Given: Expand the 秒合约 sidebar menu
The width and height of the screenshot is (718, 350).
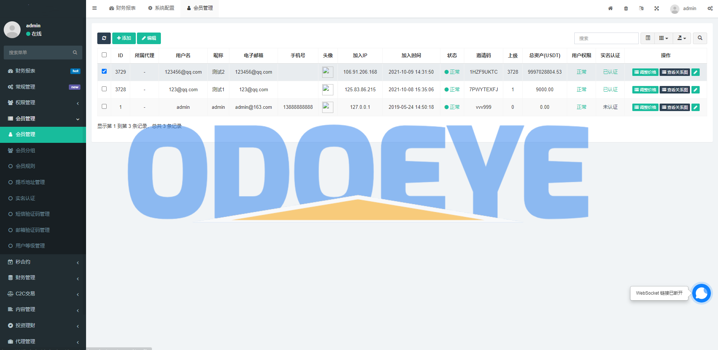Looking at the screenshot, I should pyautogui.click(x=43, y=262).
